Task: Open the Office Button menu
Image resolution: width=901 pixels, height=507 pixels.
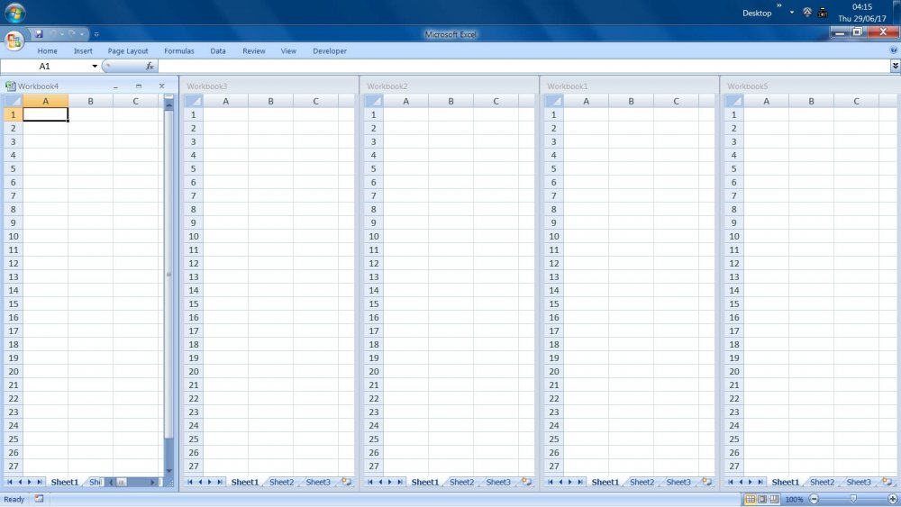Action: [14, 41]
